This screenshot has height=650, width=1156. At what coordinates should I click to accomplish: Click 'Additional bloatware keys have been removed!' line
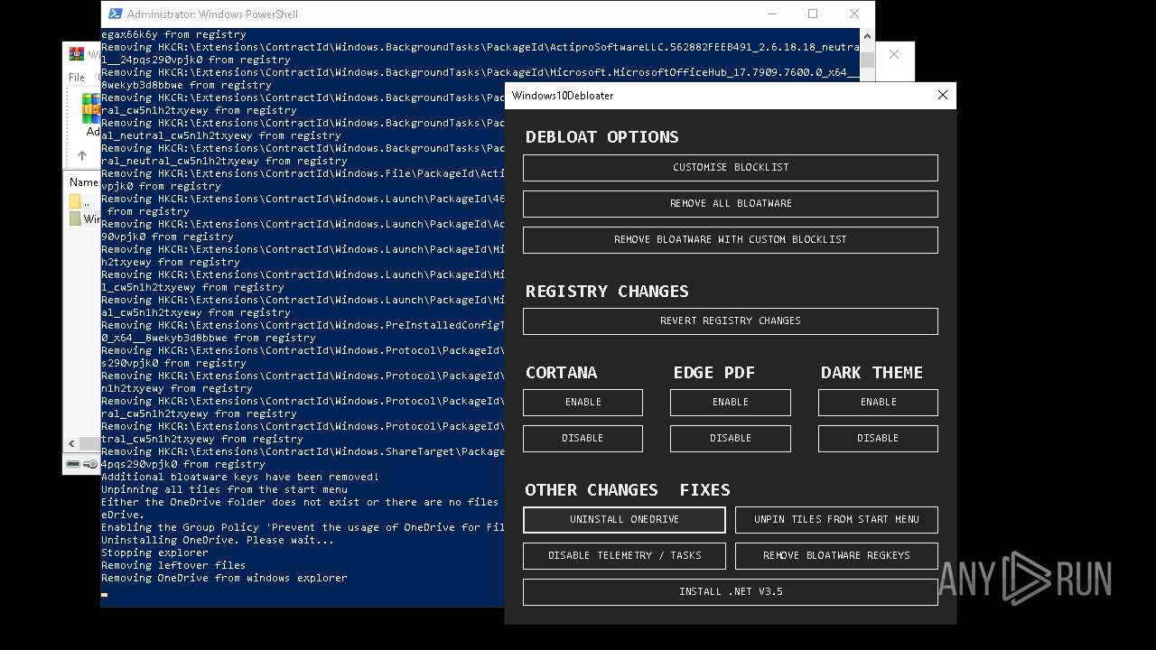coord(240,477)
